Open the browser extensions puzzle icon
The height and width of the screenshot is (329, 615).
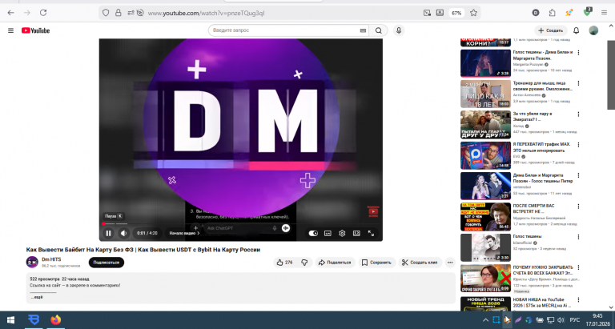[552, 13]
